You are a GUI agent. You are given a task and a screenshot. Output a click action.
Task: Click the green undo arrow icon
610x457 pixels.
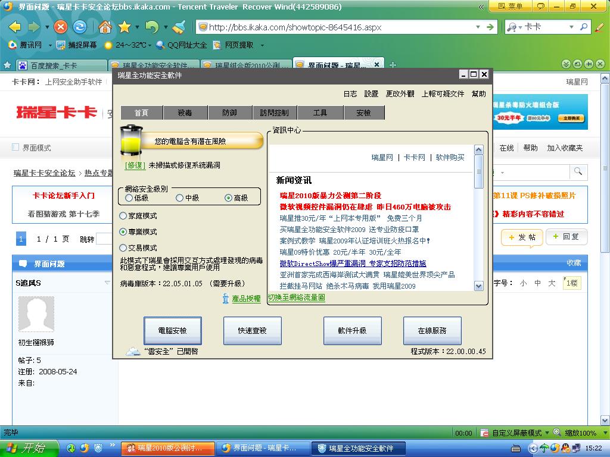152,27
